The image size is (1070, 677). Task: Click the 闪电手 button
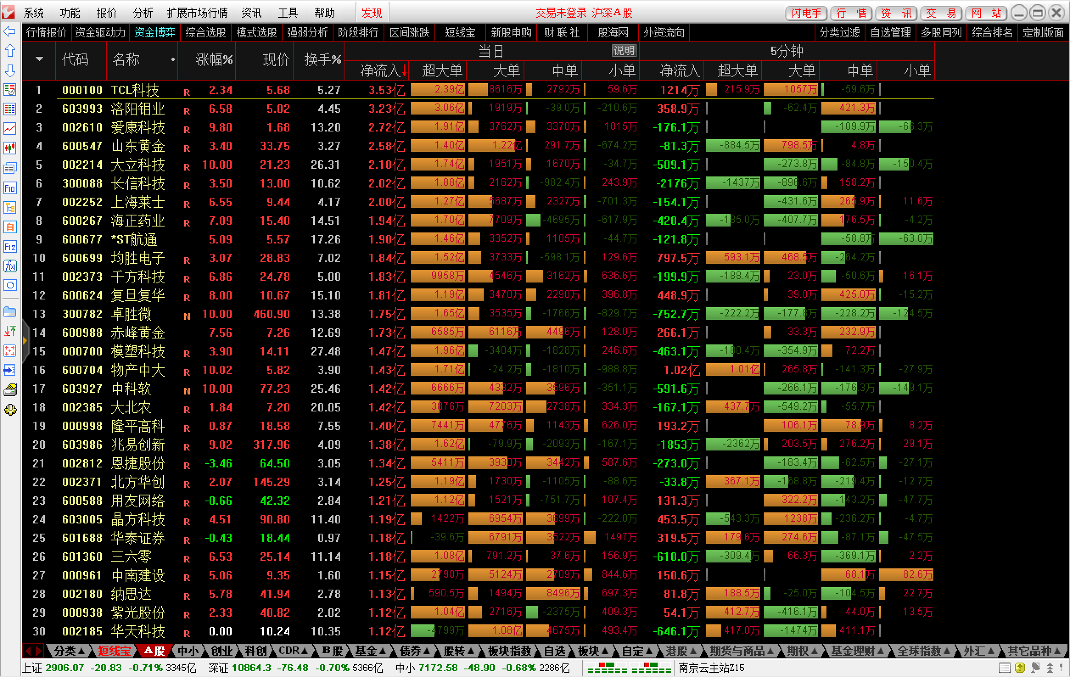click(x=806, y=13)
